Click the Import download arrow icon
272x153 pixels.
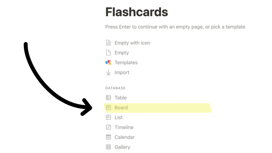pyautogui.click(x=108, y=73)
